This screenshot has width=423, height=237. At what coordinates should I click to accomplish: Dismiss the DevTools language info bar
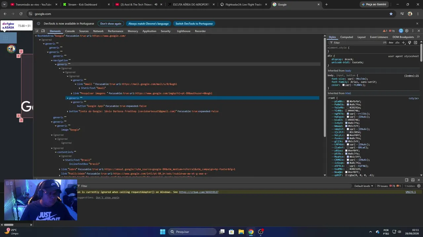point(417,23)
